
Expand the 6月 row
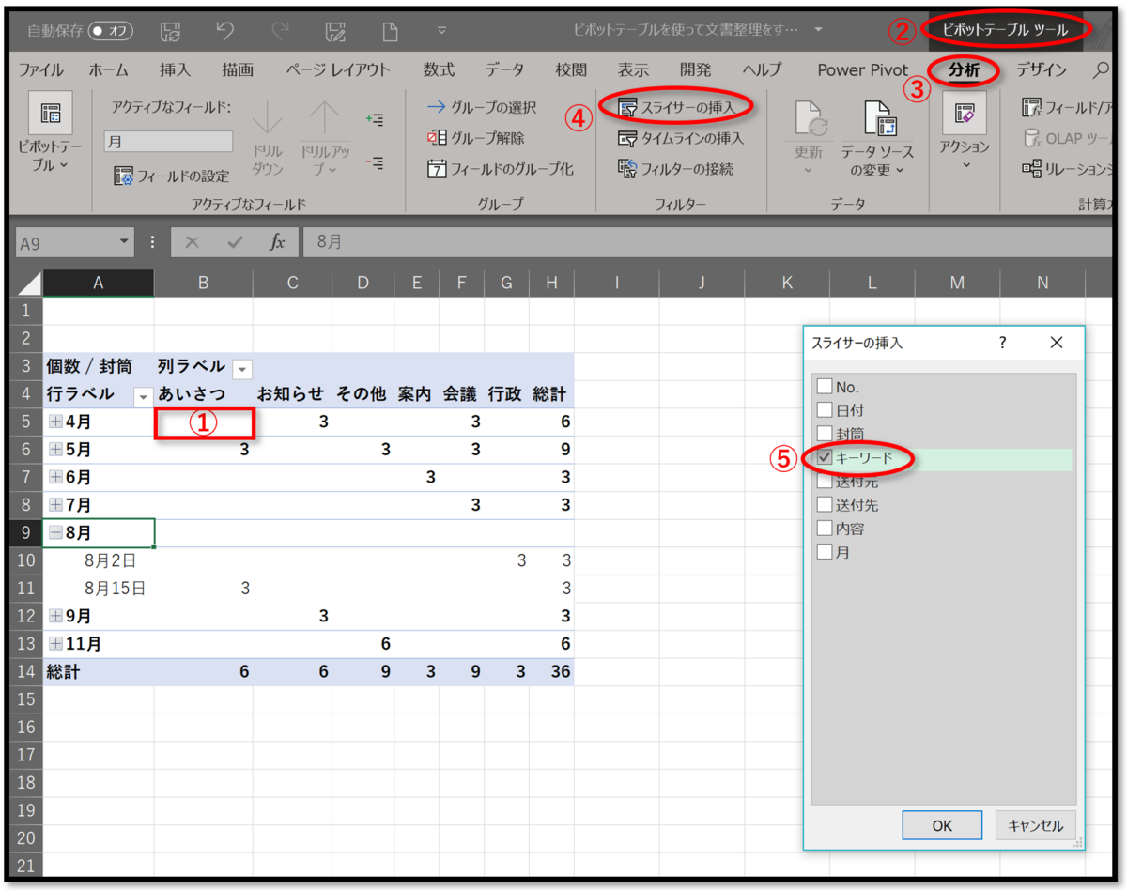pyautogui.click(x=55, y=477)
